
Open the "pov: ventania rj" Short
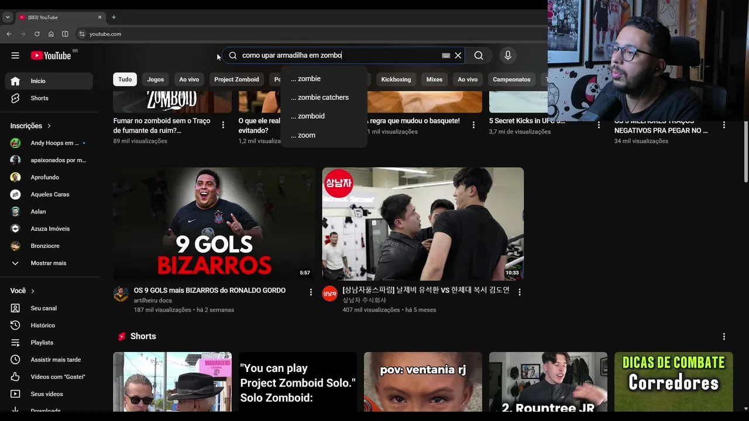(423, 382)
